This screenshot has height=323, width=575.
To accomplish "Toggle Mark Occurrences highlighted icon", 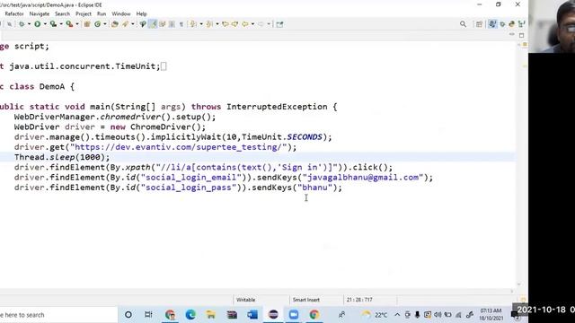I will pyautogui.click(x=153, y=24).
